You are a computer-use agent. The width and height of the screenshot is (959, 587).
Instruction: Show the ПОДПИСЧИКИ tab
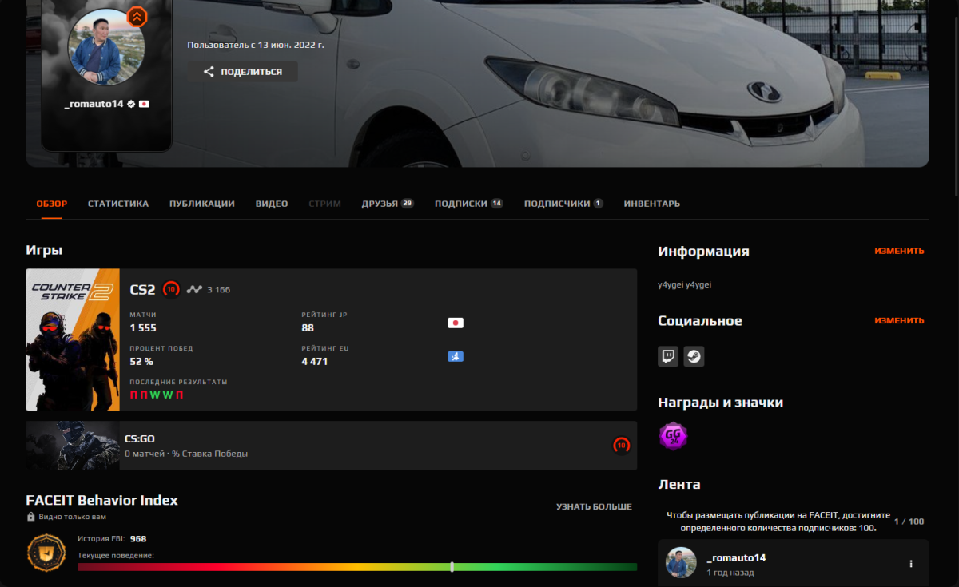tap(563, 204)
